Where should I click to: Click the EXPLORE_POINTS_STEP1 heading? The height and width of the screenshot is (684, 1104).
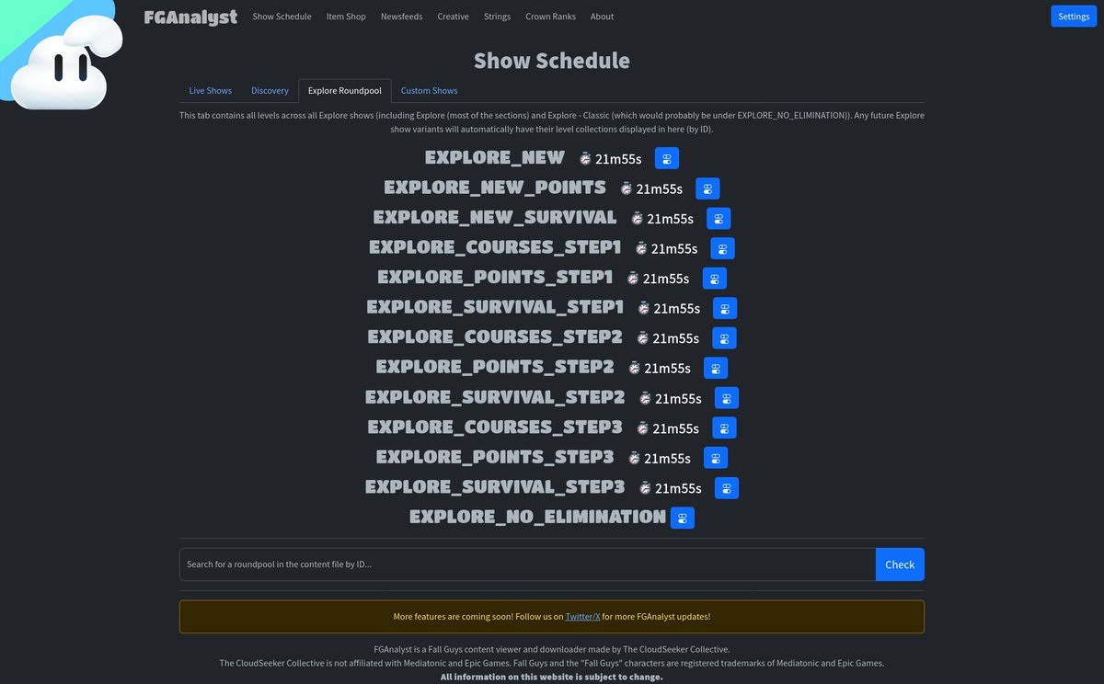(x=495, y=278)
